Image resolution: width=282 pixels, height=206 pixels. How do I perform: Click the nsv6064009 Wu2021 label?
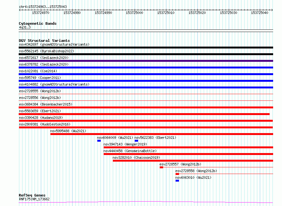click(115, 138)
